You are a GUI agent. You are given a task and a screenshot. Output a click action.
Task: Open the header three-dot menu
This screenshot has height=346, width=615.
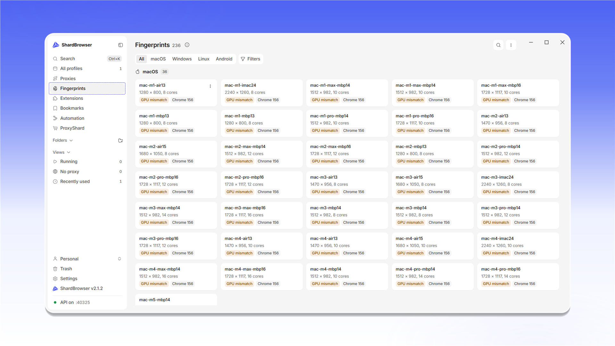click(511, 45)
